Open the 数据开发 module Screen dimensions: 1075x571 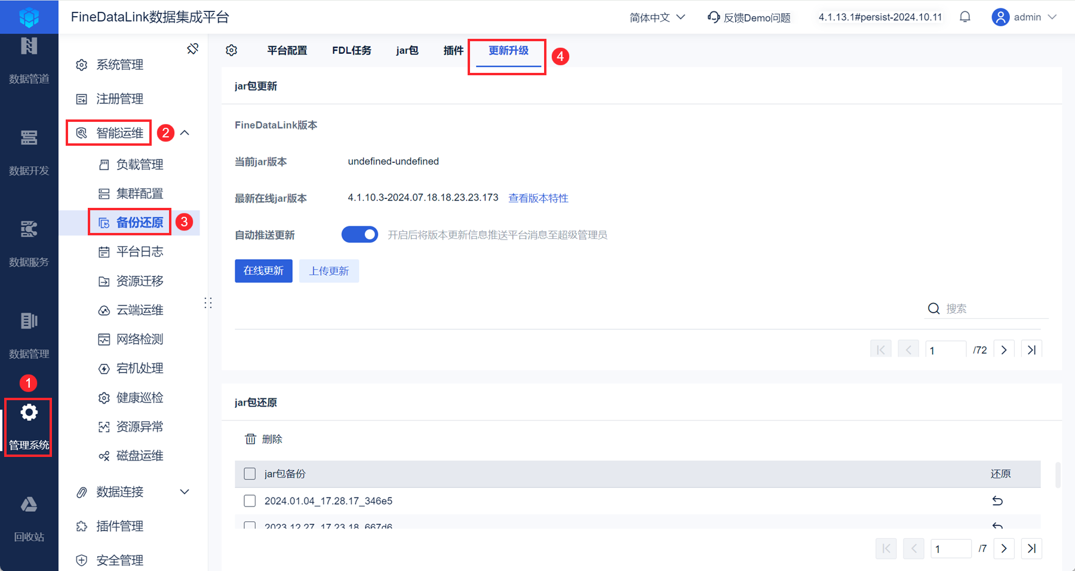click(29, 152)
